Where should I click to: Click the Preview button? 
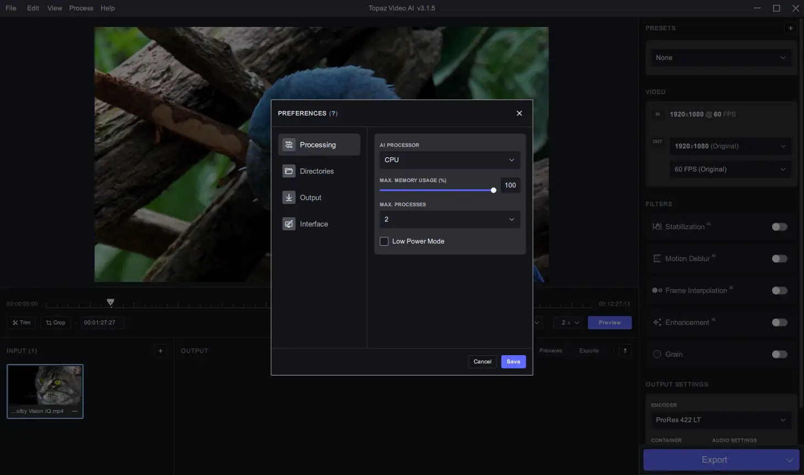pos(610,323)
